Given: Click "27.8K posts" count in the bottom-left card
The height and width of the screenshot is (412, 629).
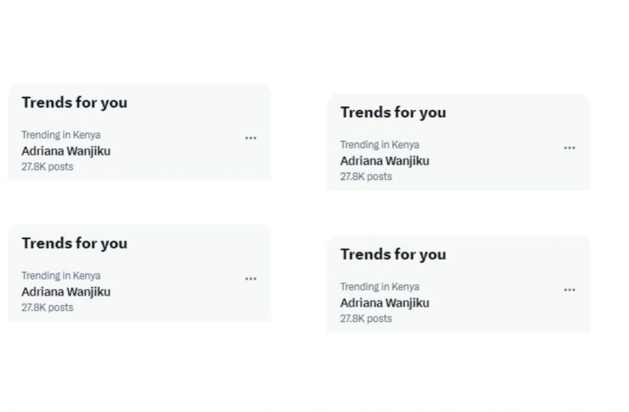Looking at the screenshot, I should [47, 308].
